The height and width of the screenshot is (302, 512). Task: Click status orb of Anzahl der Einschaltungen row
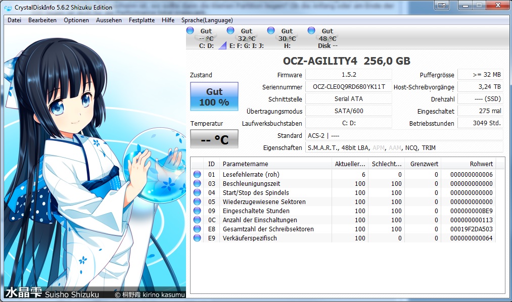[x=197, y=220]
